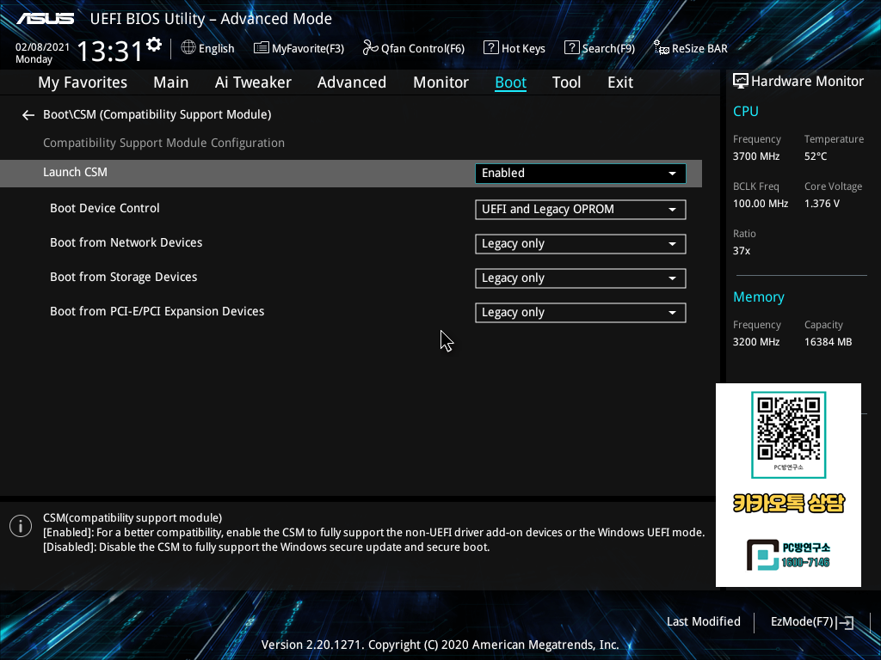Select the Boot tab
The height and width of the screenshot is (660, 881).
[510, 82]
